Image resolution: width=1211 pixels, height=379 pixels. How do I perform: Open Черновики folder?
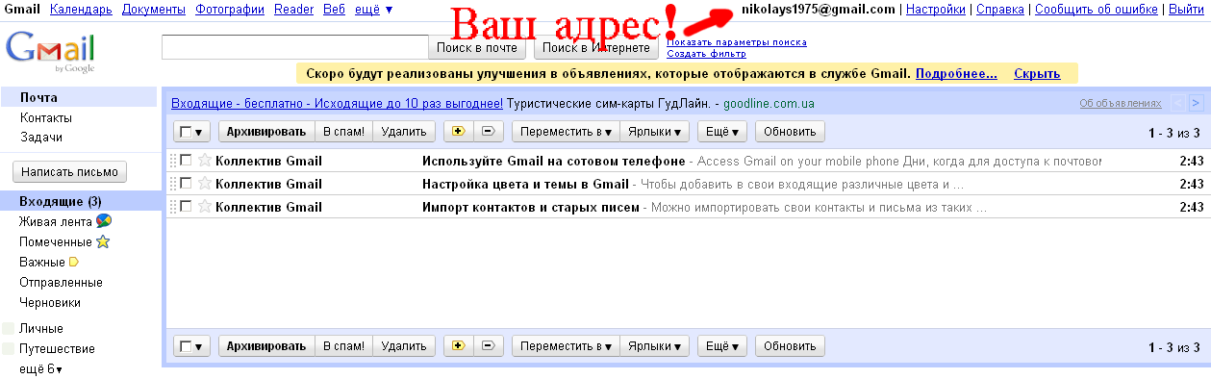coord(50,302)
